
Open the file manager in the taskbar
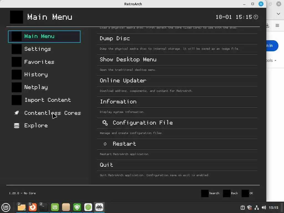coord(21,207)
